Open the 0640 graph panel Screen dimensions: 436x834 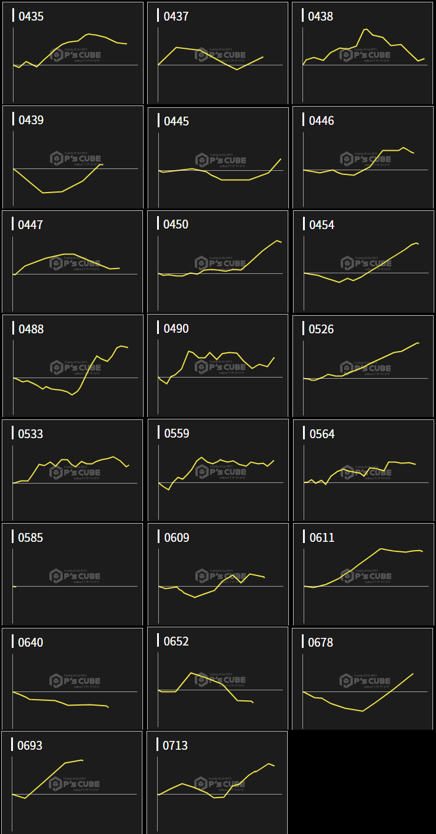coord(73,679)
